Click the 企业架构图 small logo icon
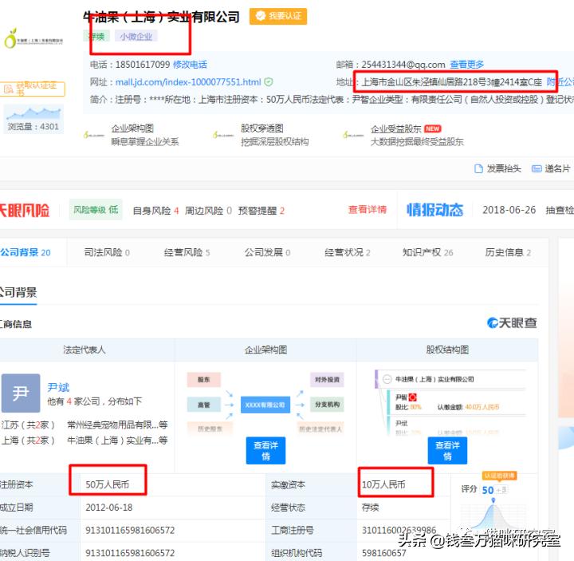The image size is (574, 561). tap(94, 135)
